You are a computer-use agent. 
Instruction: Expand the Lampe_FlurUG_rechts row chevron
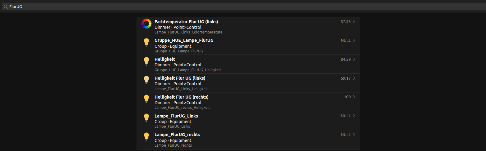(x=354, y=135)
